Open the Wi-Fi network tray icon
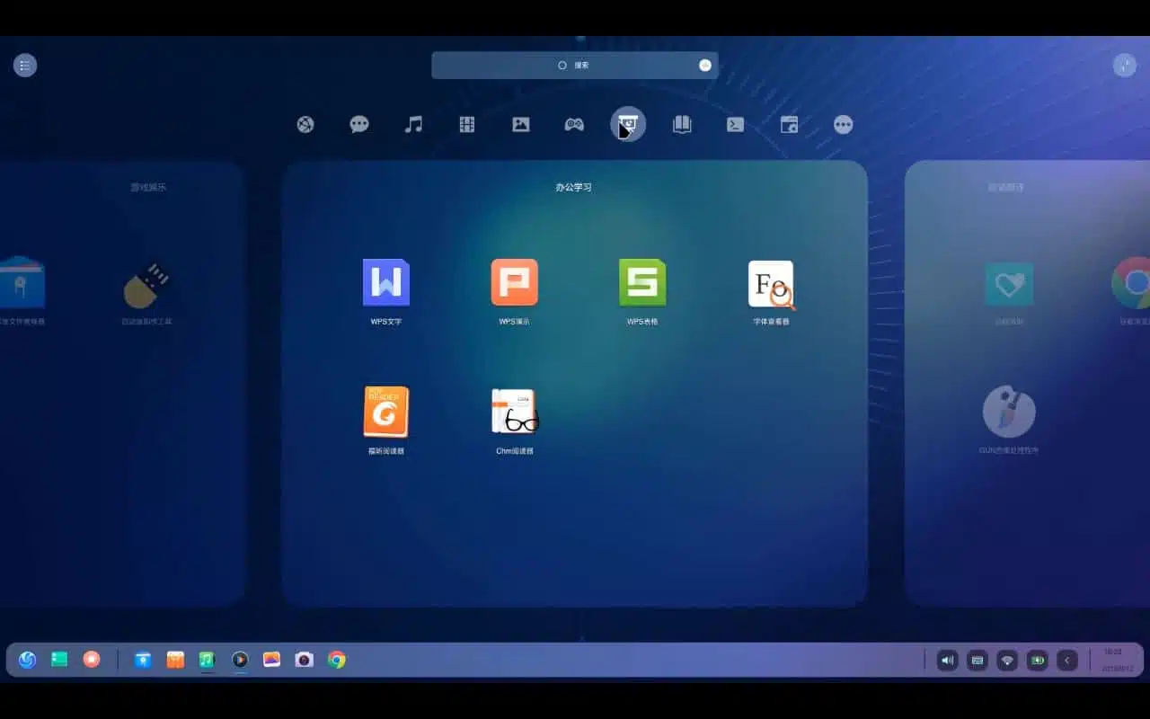 1007,661
